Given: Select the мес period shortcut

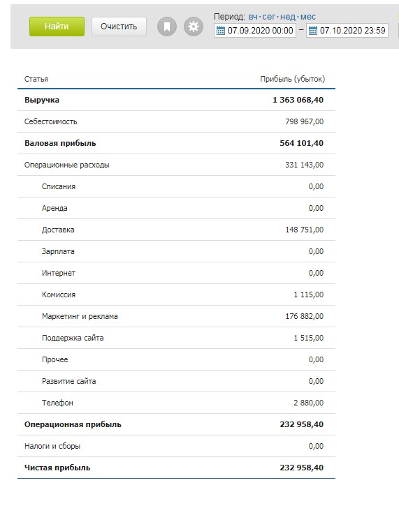Looking at the screenshot, I should coord(308,17).
